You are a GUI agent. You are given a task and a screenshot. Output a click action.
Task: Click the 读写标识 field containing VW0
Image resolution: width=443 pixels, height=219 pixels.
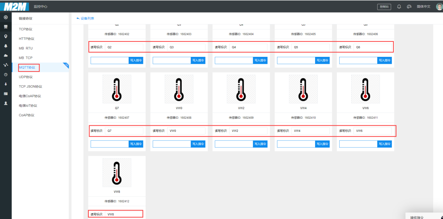186,131
